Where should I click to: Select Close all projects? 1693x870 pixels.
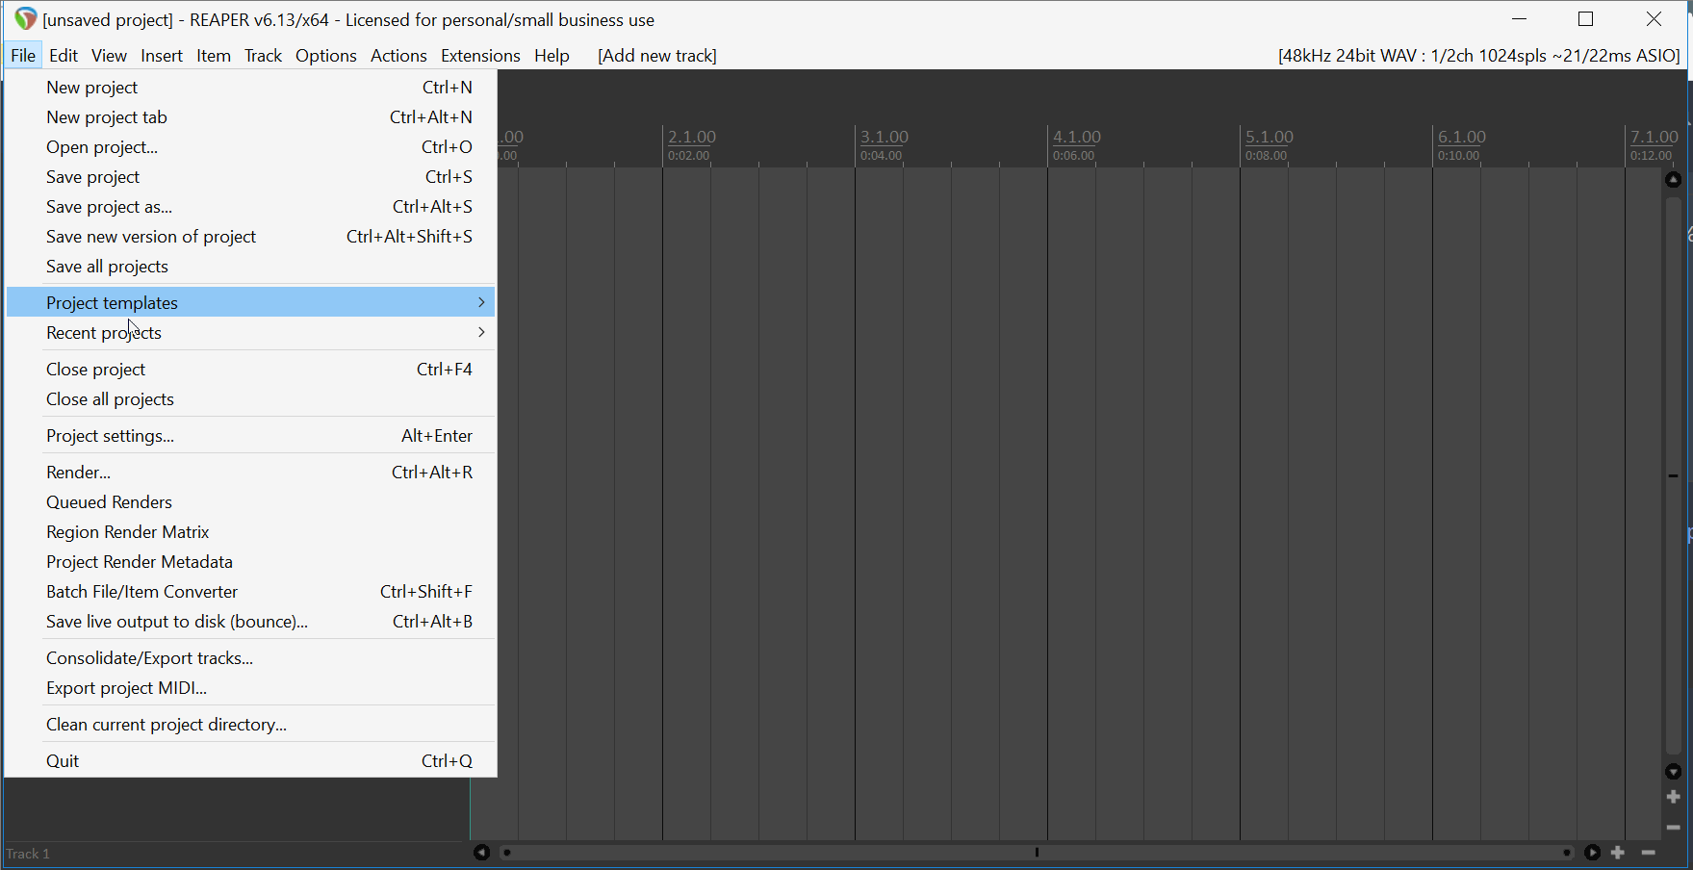(250, 398)
